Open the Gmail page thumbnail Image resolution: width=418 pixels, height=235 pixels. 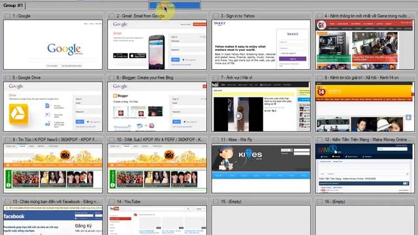(157, 45)
